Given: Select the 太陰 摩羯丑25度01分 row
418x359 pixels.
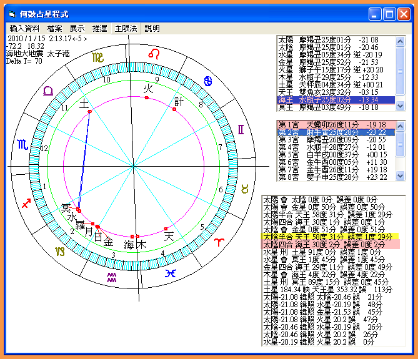Looking at the screenshot, I should (x=336, y=47).
